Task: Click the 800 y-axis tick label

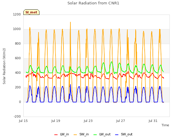Action: click(18, 44)
